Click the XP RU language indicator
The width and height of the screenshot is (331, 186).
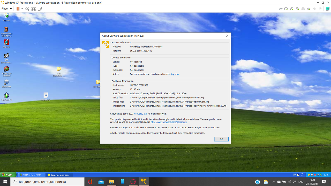[294, 175]
